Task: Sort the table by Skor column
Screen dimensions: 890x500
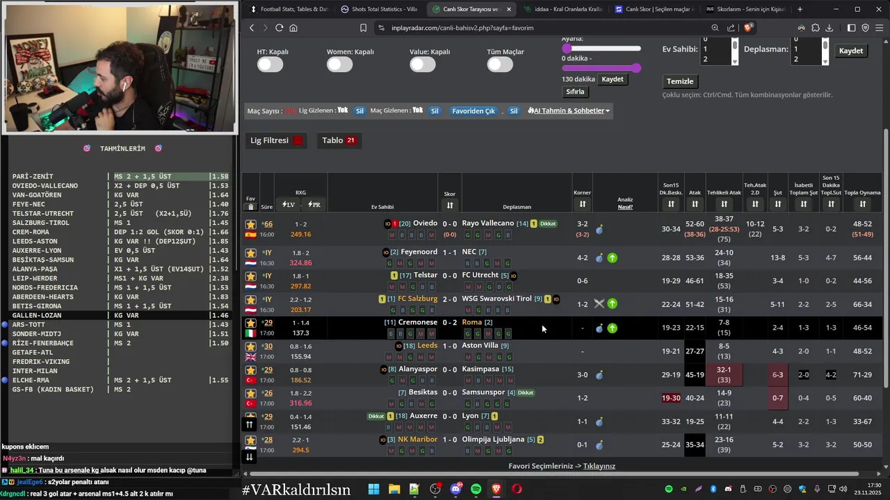Action: pyautogui.click(x=450, y=205)
